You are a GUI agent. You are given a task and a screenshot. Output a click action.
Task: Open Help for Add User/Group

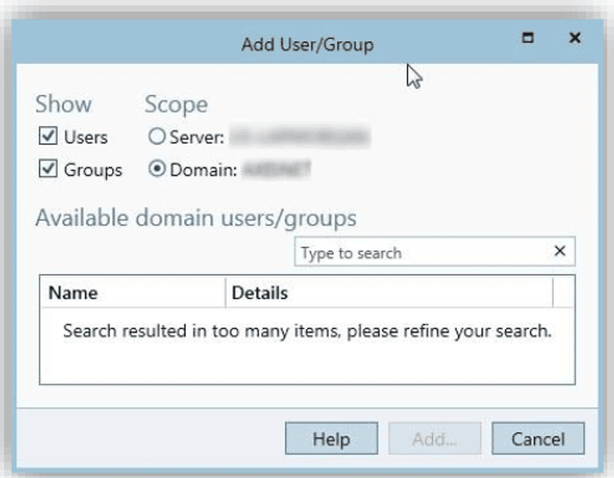tap(332, 438)
